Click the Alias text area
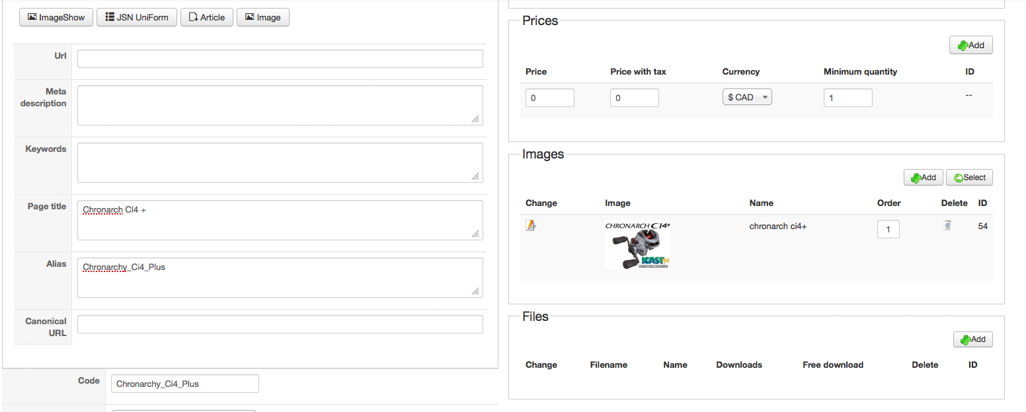Viewport: 1026px width, 412px height. [280, 277]
